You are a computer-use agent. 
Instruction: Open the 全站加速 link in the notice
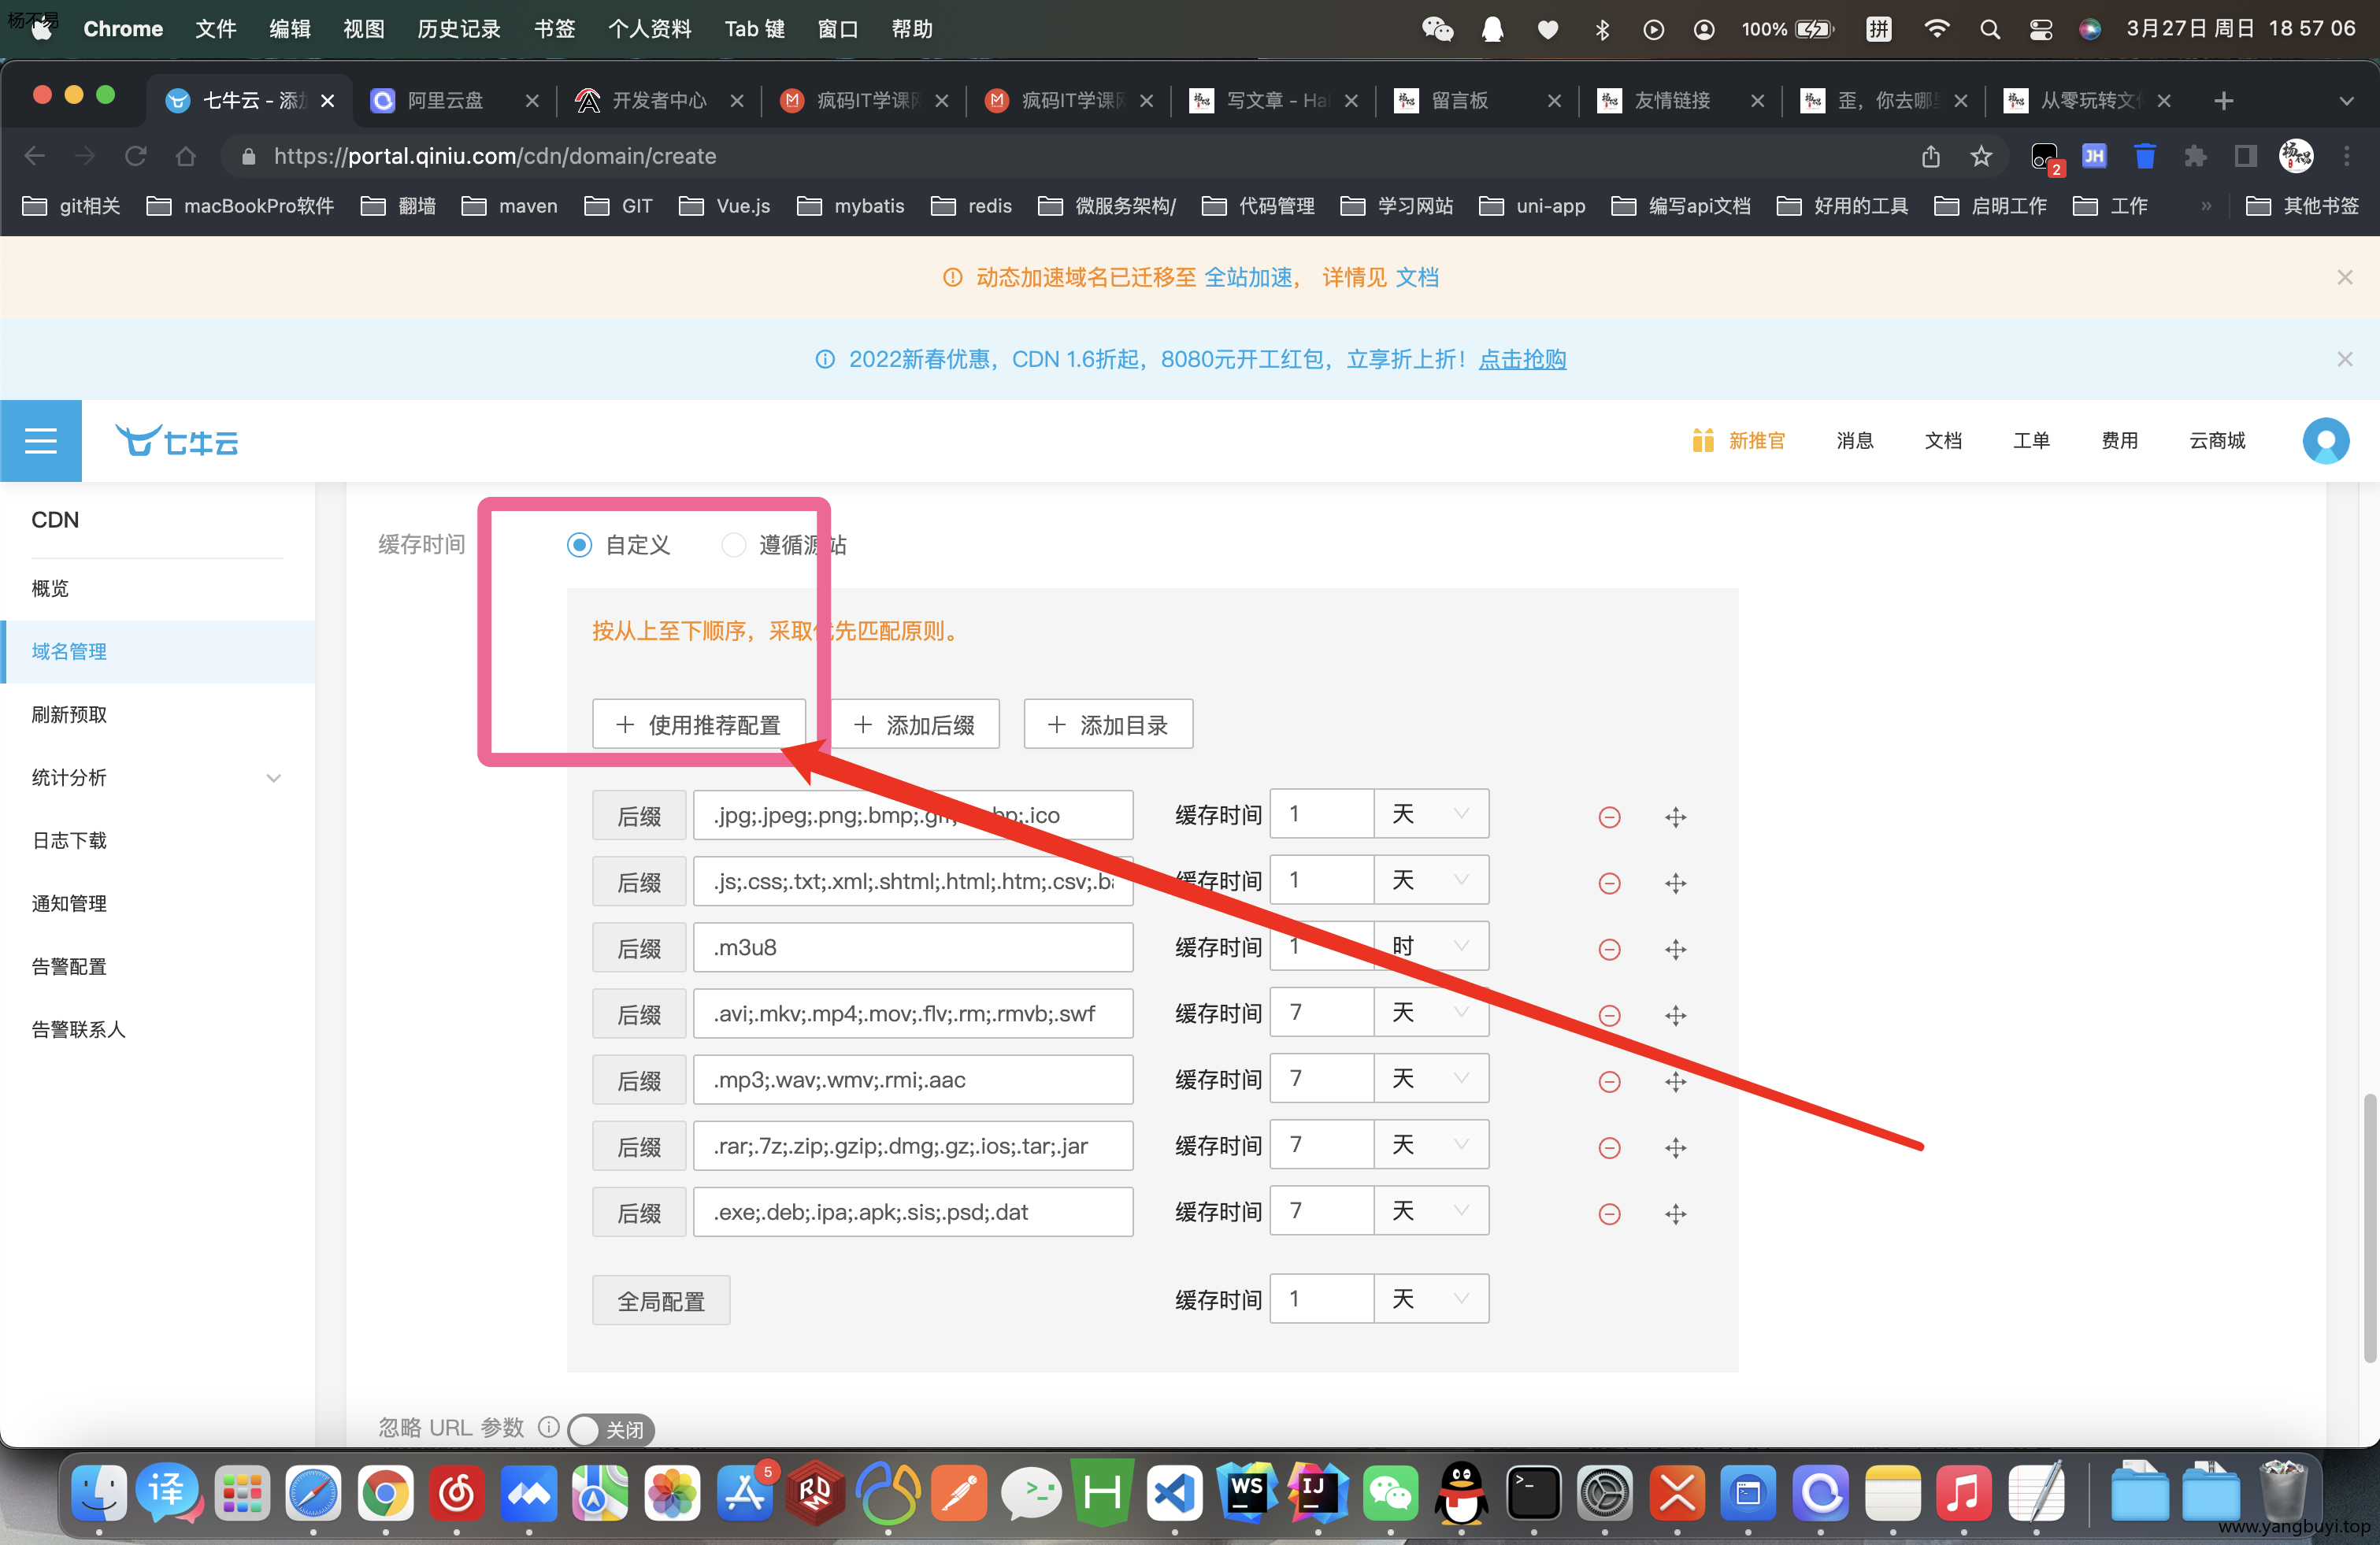pos(1248,277)
